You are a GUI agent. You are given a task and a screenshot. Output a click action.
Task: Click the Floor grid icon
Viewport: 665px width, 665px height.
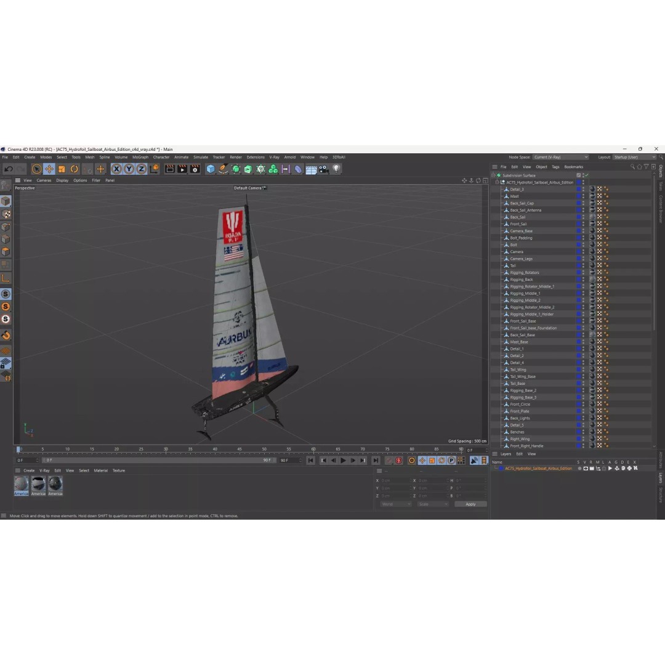point(311,169)
